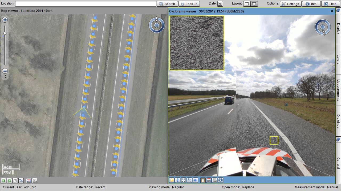Click the map zoom slider handle

5,33
